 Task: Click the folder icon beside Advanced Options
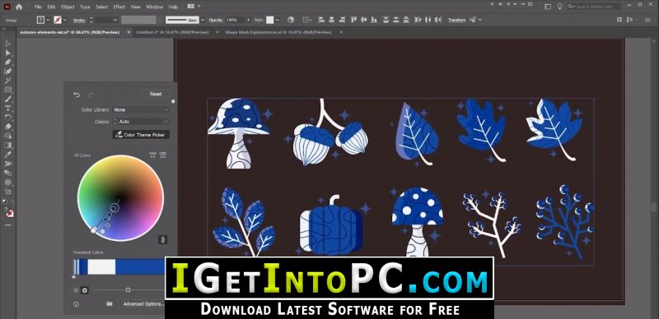pyautogui.click(x=110, y=303)
